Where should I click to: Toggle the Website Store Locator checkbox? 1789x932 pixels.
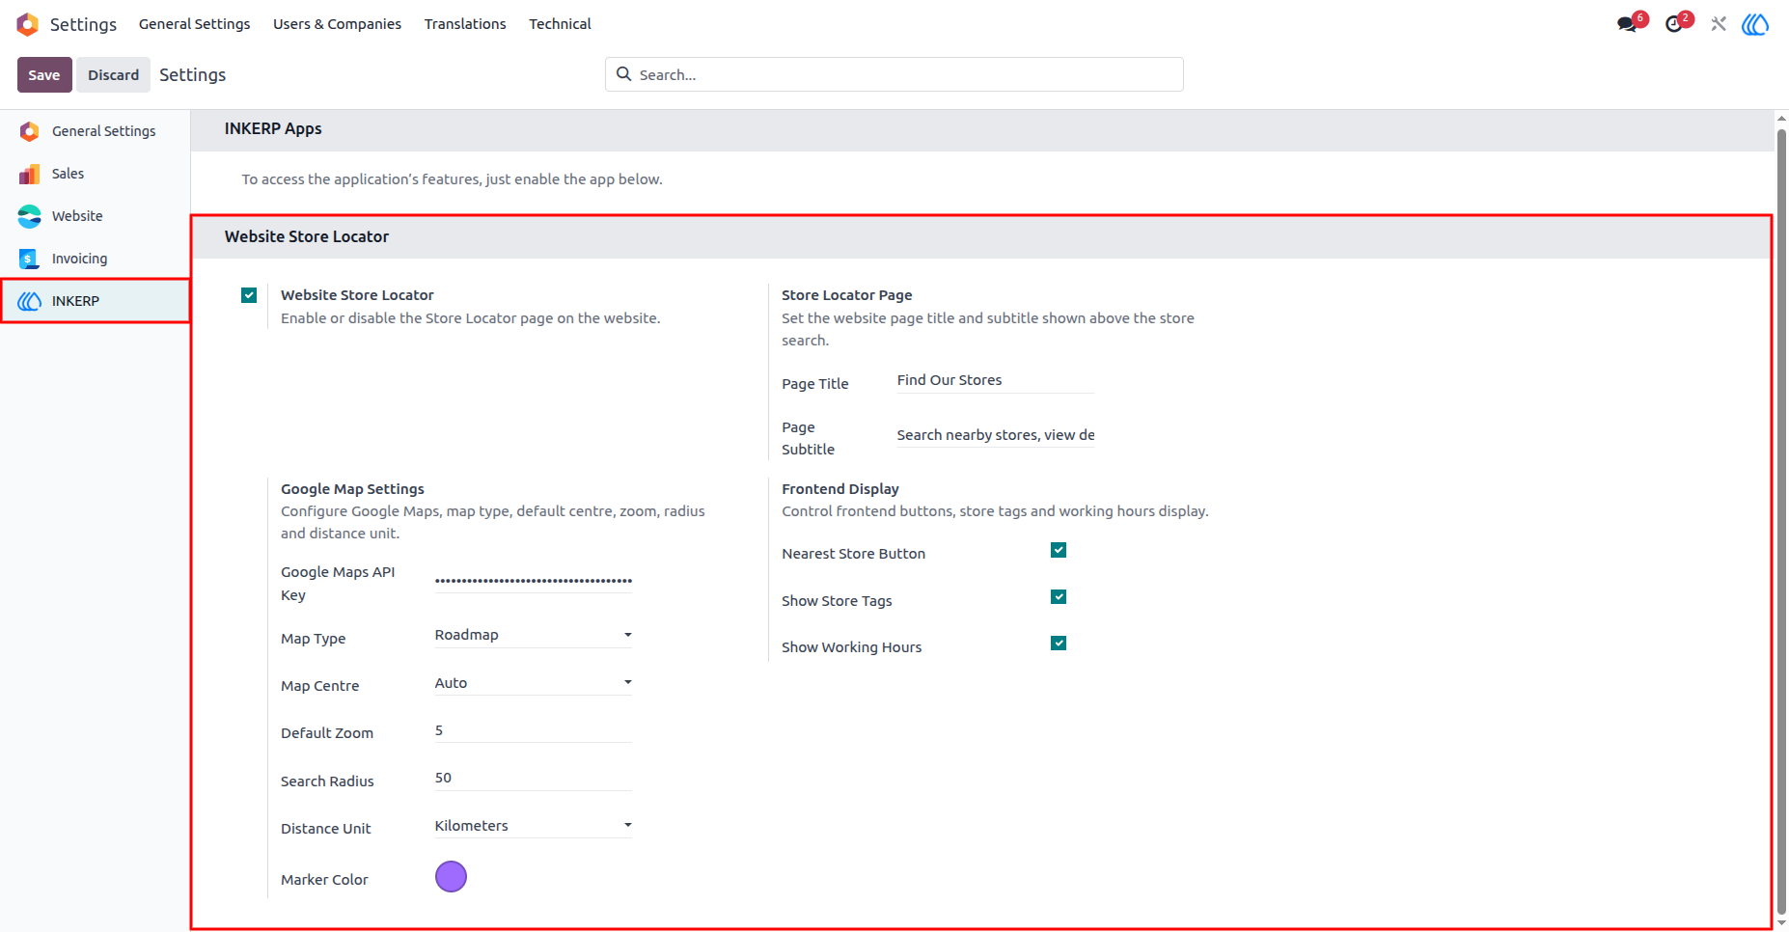[x=249, y=295]
